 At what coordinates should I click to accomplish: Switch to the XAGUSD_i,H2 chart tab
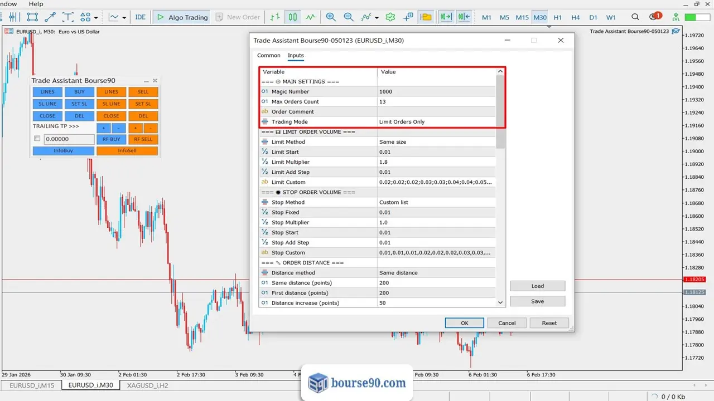[148, 385]
